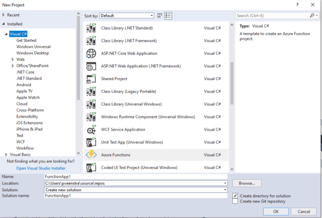Click the category tree scrollbar thumb

[78, 58]
